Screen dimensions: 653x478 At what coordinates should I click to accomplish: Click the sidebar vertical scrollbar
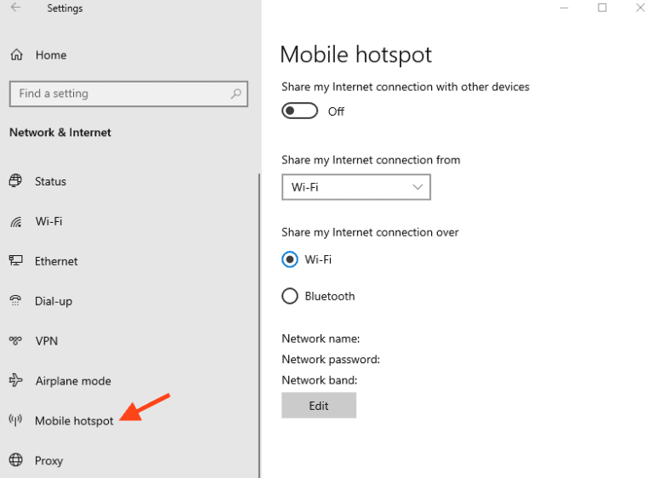pyautogui.click(x=258, y=323)
